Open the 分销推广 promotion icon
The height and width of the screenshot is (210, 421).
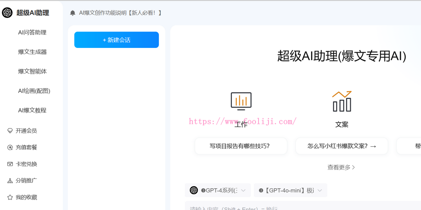(x=10, y=180)
